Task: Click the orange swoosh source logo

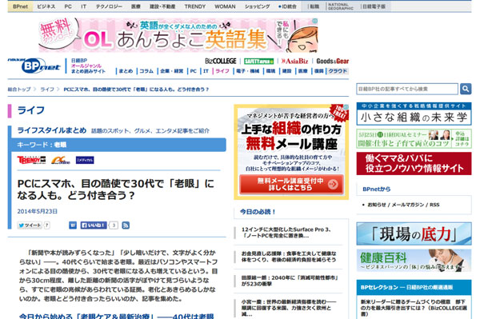Action: (61, 160)
